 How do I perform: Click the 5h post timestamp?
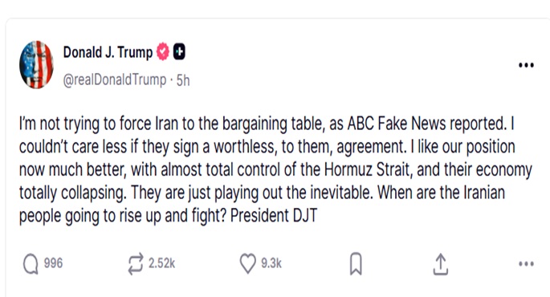183,80
